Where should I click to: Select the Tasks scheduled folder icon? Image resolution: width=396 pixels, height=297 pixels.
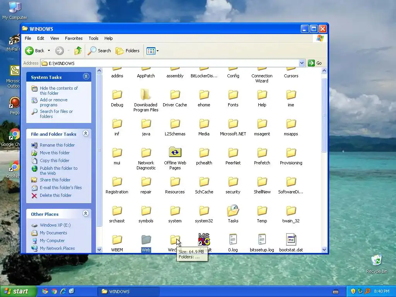pyautogui.click(x=233, y=211)
